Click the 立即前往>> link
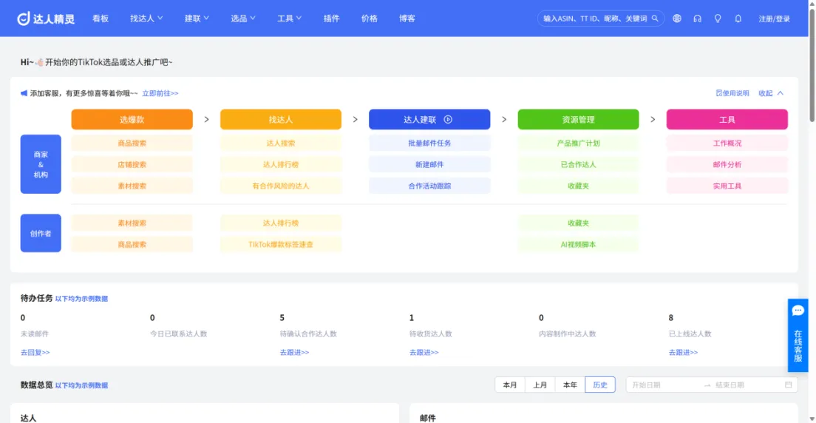Viewport: 816px width, 423px height. click(x=160, y=93)
